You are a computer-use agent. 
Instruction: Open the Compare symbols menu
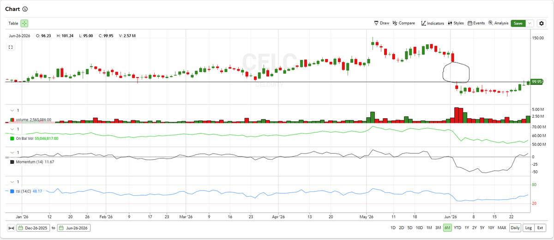pos(403,23)
